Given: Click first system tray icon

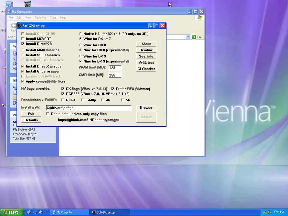Looking at the screenshot, I should 265,212.
